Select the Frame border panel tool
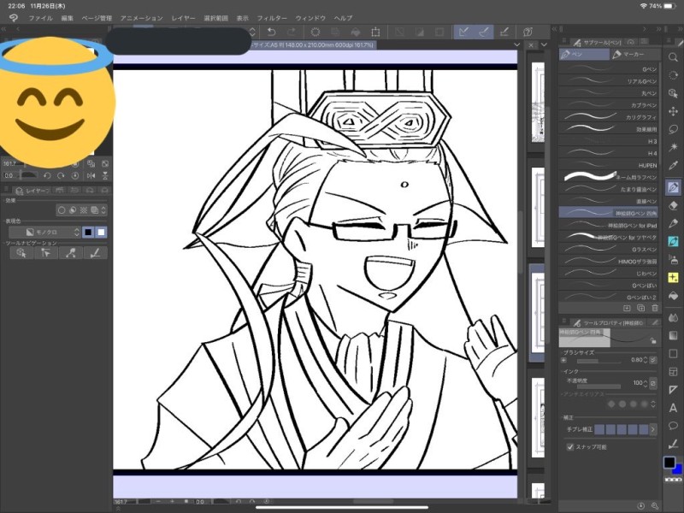Screen dimensions: 684x513 point(673,372)
